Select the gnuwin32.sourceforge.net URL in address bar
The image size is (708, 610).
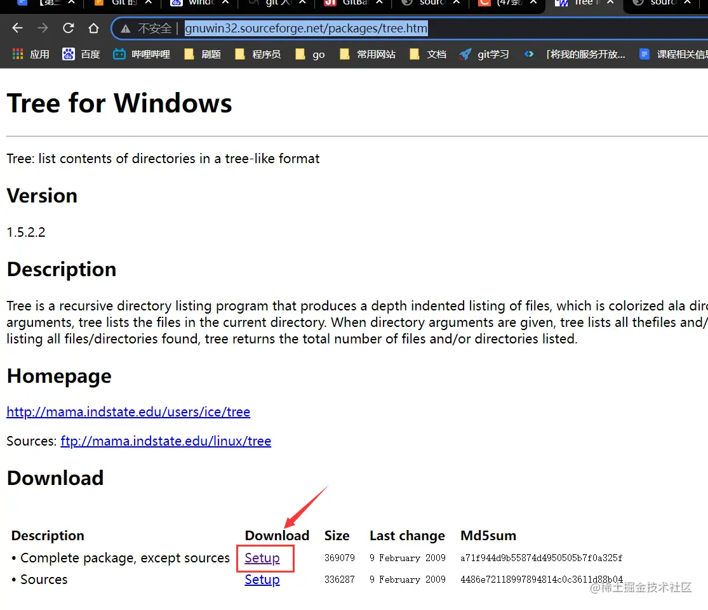click(x=305, y=29)
